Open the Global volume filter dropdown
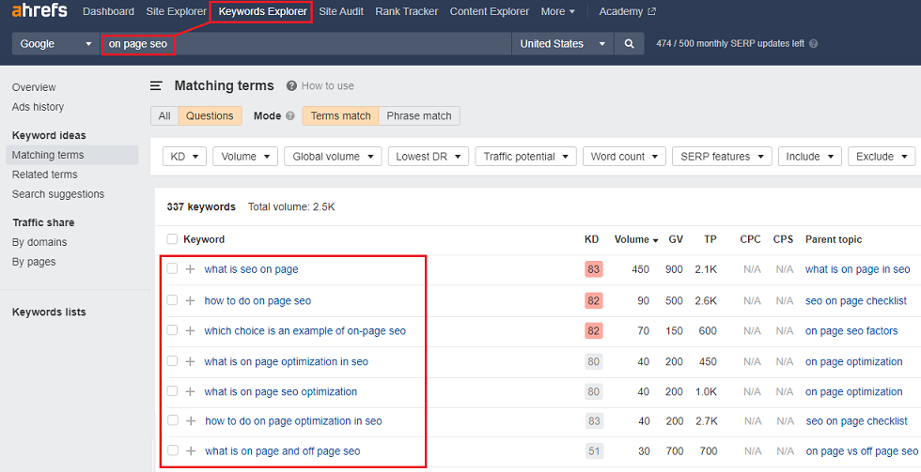 [x=333, y=157]
